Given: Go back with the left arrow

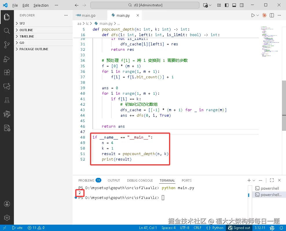Looking at the screenshot, I should coord(77,5).
